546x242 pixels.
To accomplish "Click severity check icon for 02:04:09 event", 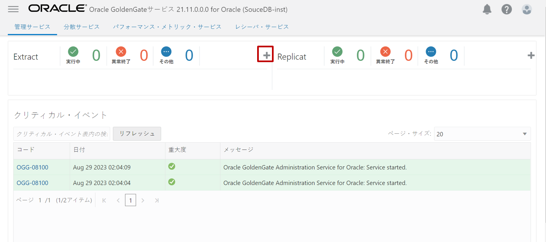I will tap(172, 166).
